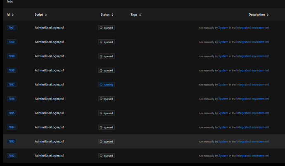
Task: Click the running status badge of job 7897
Action: point(107,85)
